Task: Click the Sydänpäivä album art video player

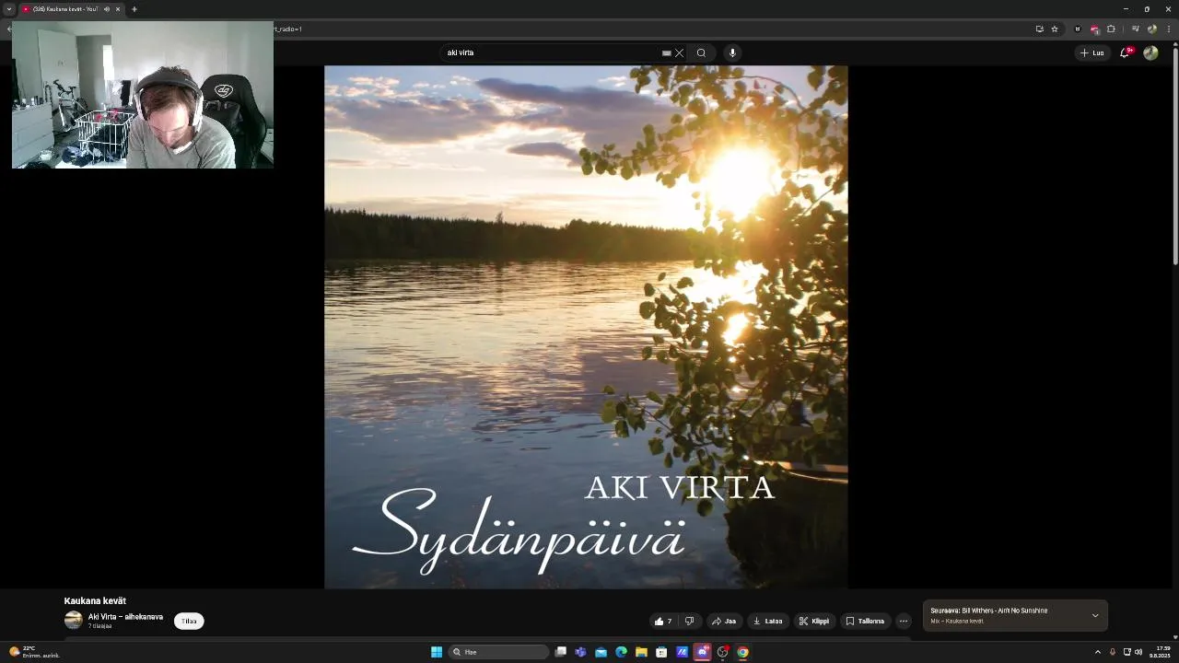Action: coord(586,327)
